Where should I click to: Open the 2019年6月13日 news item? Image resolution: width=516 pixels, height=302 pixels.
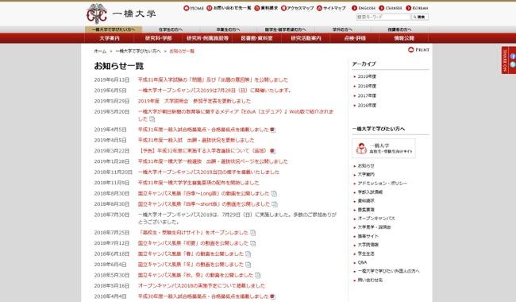[213, 79]
